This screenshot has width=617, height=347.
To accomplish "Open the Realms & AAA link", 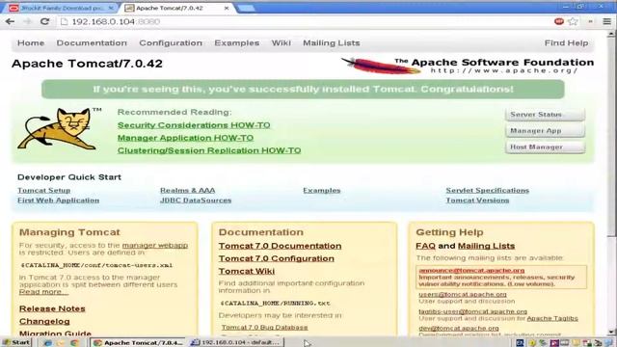I will point(187,190).
